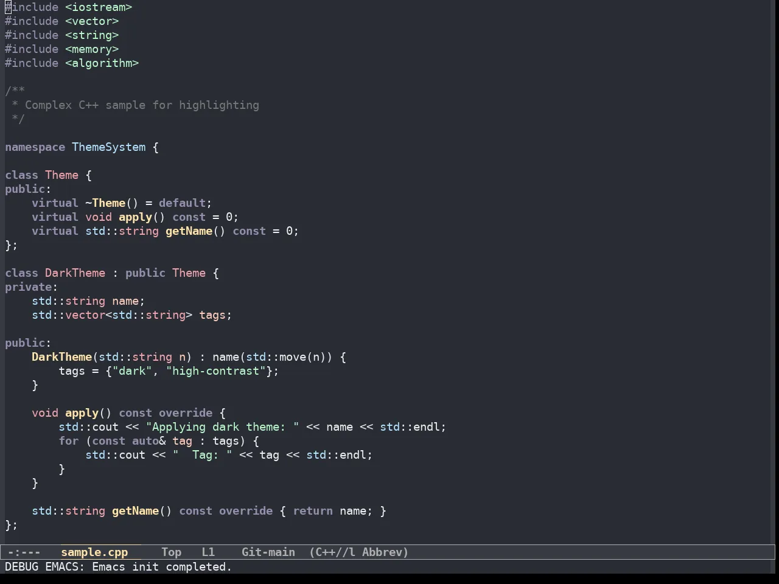Click on '<string>' in the include line

click(92, 35)
